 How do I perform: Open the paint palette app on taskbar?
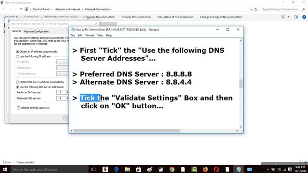(x=150, y=169)
